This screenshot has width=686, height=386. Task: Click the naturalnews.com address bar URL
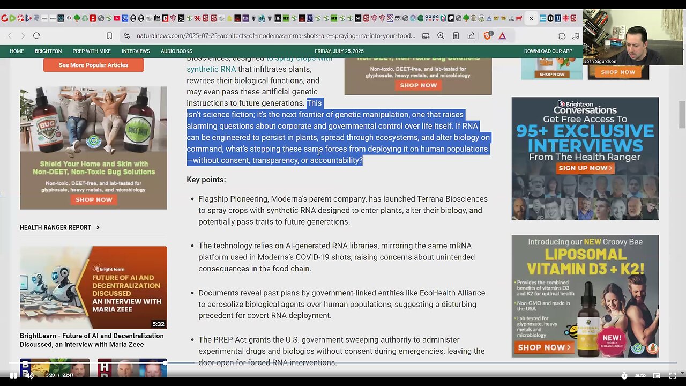(275, 36)
